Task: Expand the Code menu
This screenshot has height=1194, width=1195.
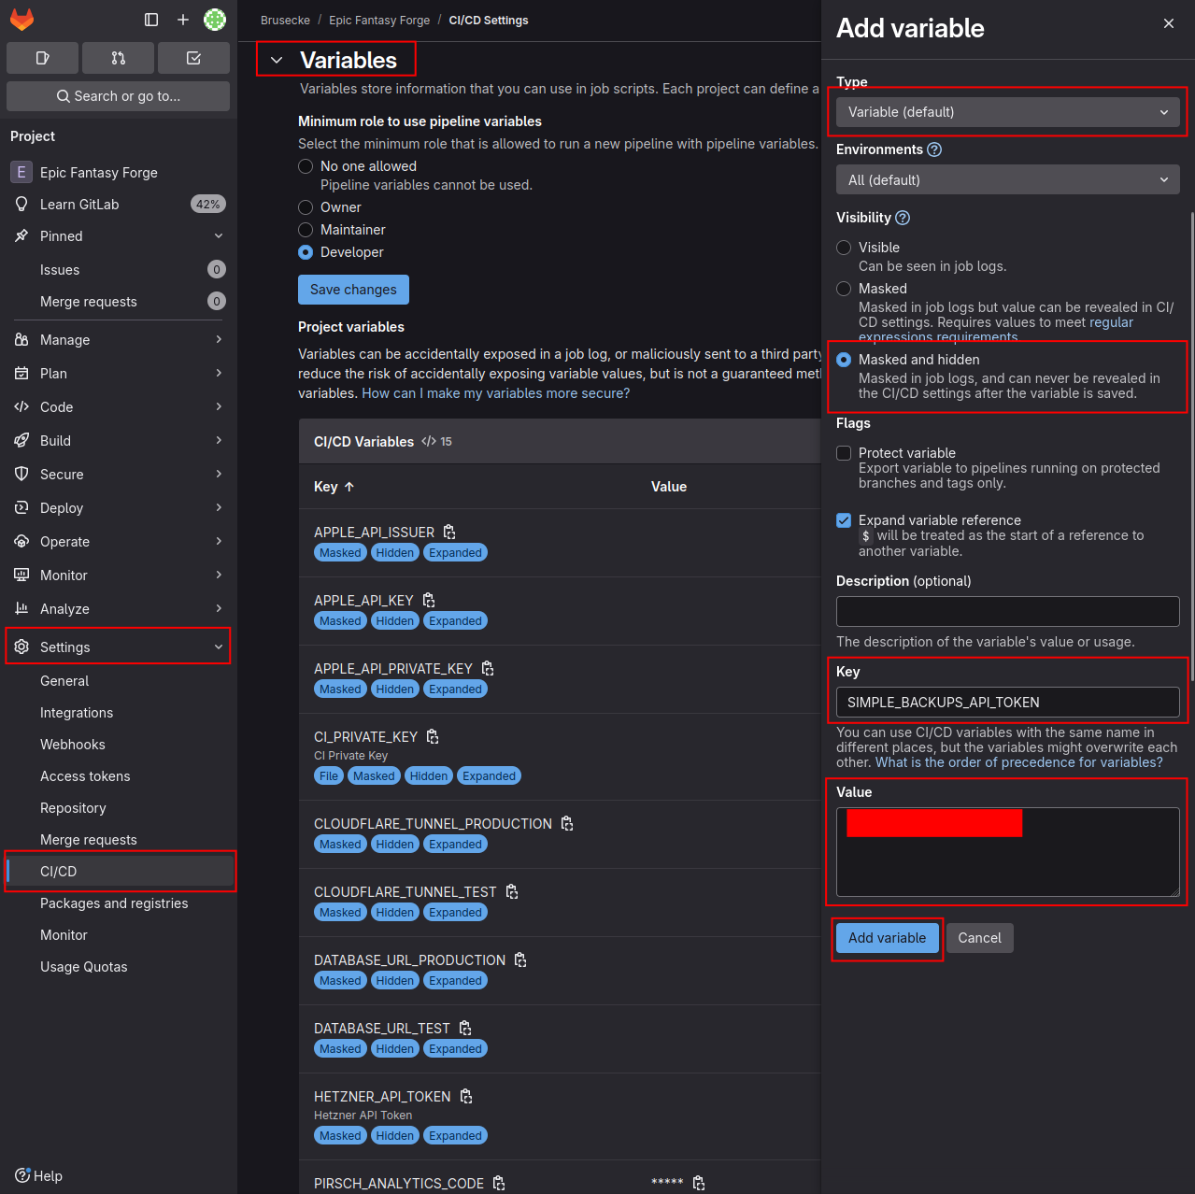Action: [118, 407]
